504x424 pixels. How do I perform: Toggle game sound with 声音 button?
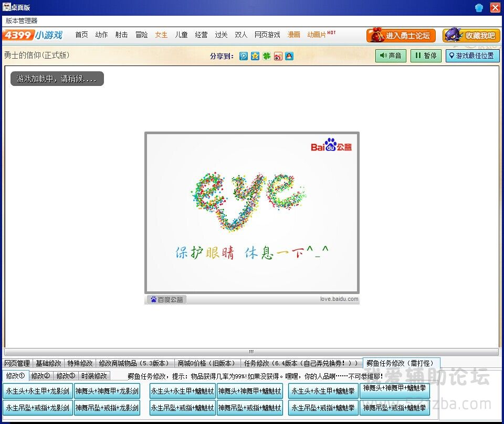pos(391,56)
